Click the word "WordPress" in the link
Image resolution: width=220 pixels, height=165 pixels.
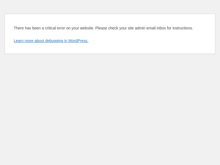78,41
